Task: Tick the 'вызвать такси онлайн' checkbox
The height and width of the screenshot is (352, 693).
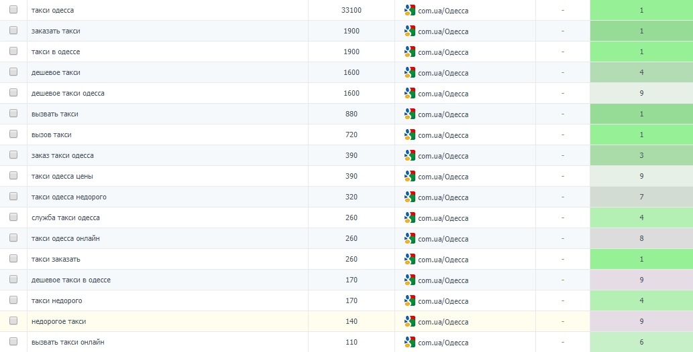Action: (x=13, y=341)
